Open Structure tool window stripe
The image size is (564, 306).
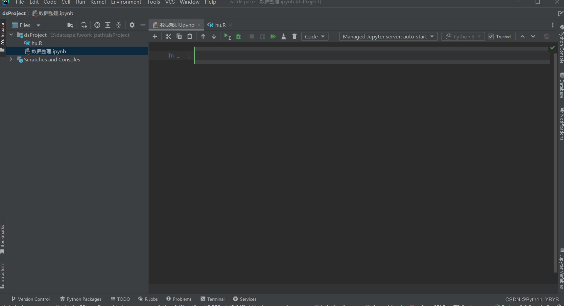pyautogui.click(x=3, y=276)
